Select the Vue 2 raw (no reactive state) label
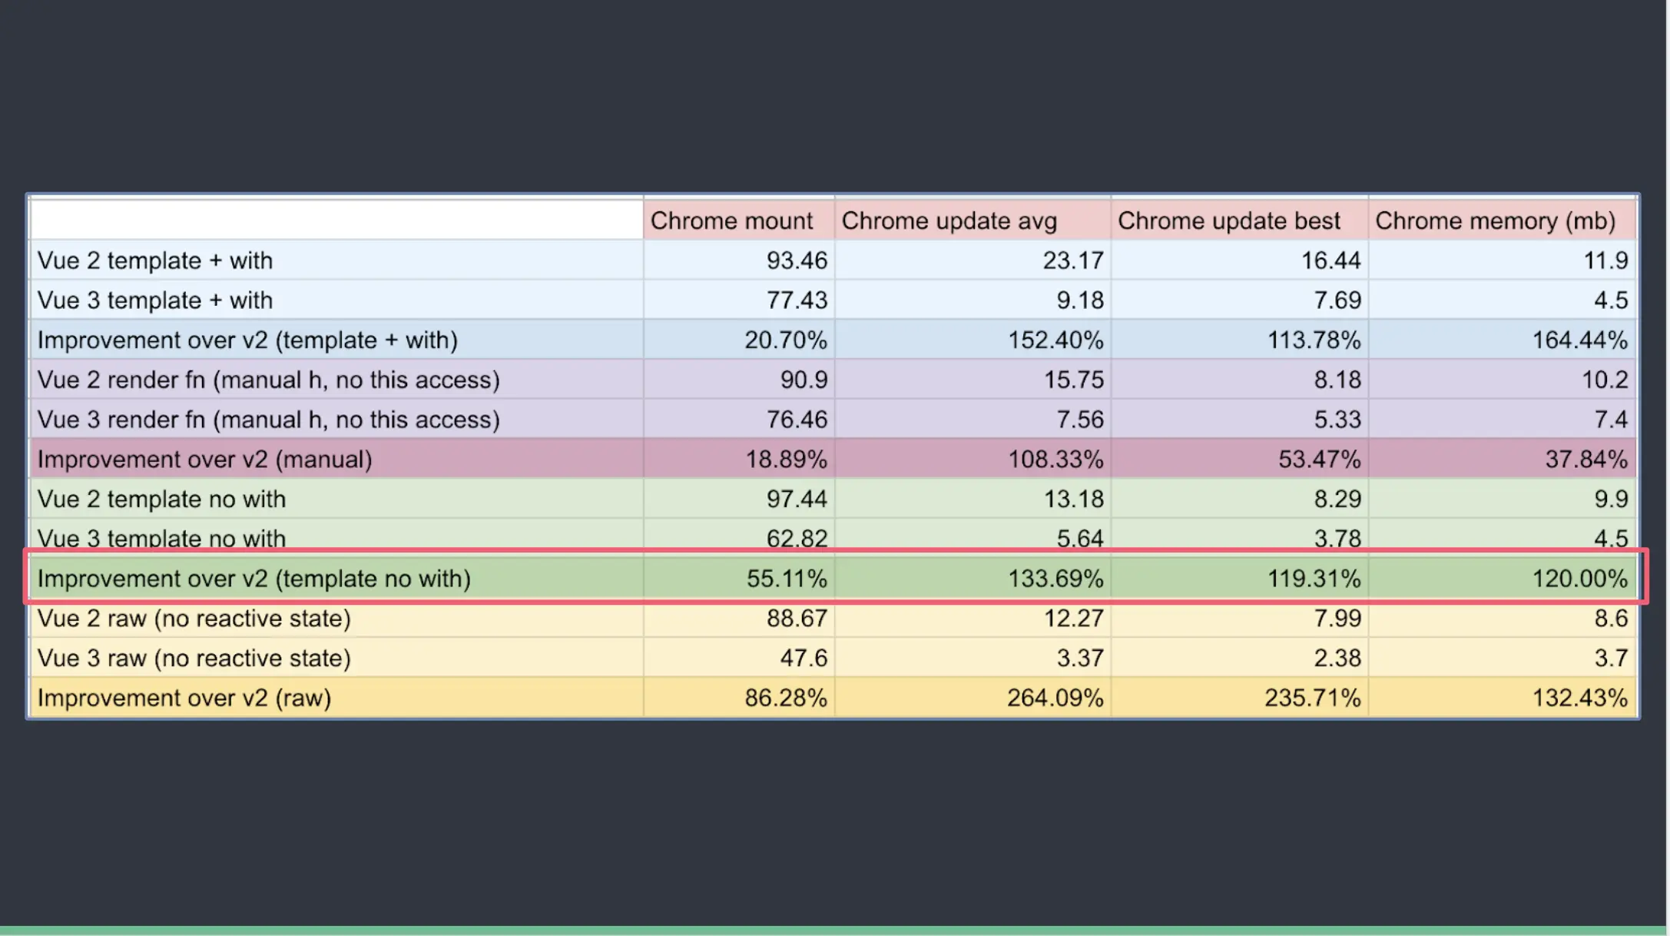 point(194,619)
